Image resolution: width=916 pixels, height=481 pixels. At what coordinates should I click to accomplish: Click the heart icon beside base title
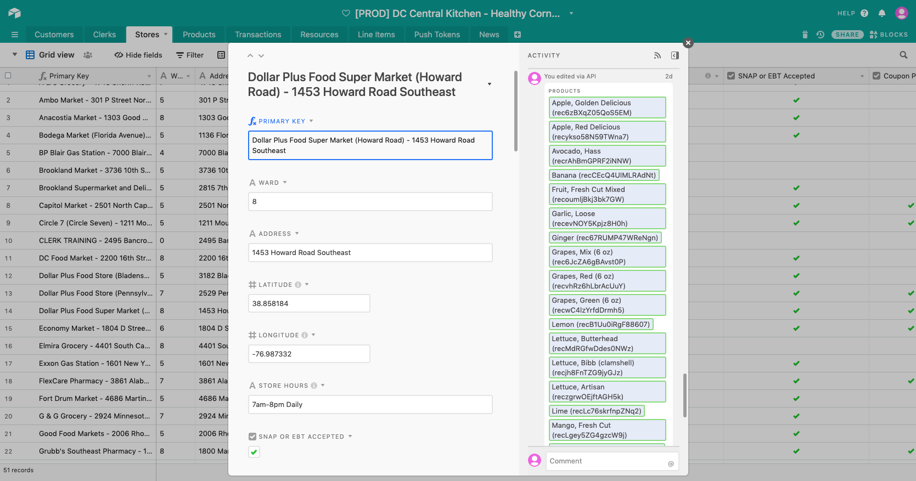[346, 13]
